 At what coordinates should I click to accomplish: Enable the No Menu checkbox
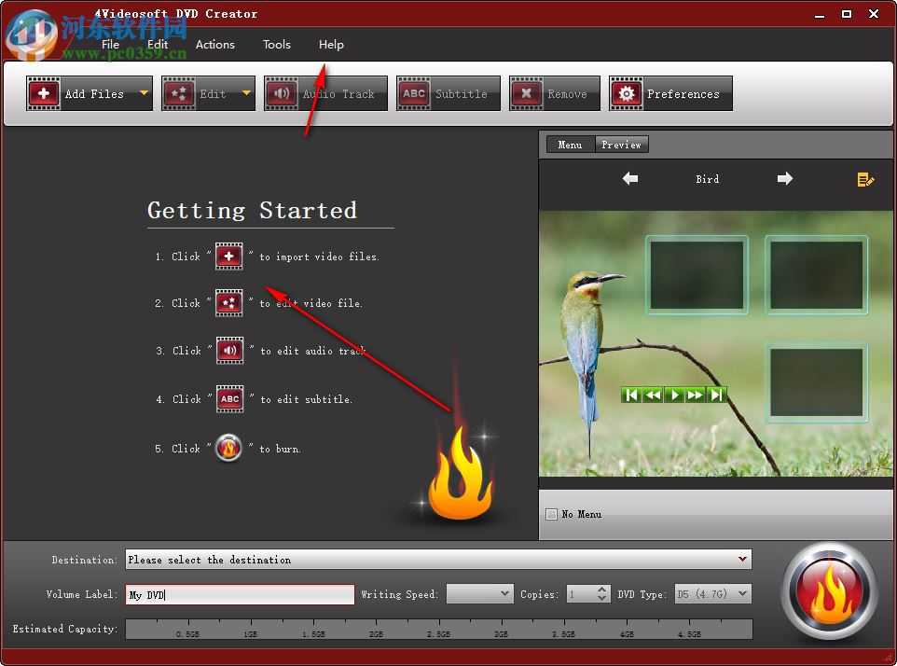(550, 514)
